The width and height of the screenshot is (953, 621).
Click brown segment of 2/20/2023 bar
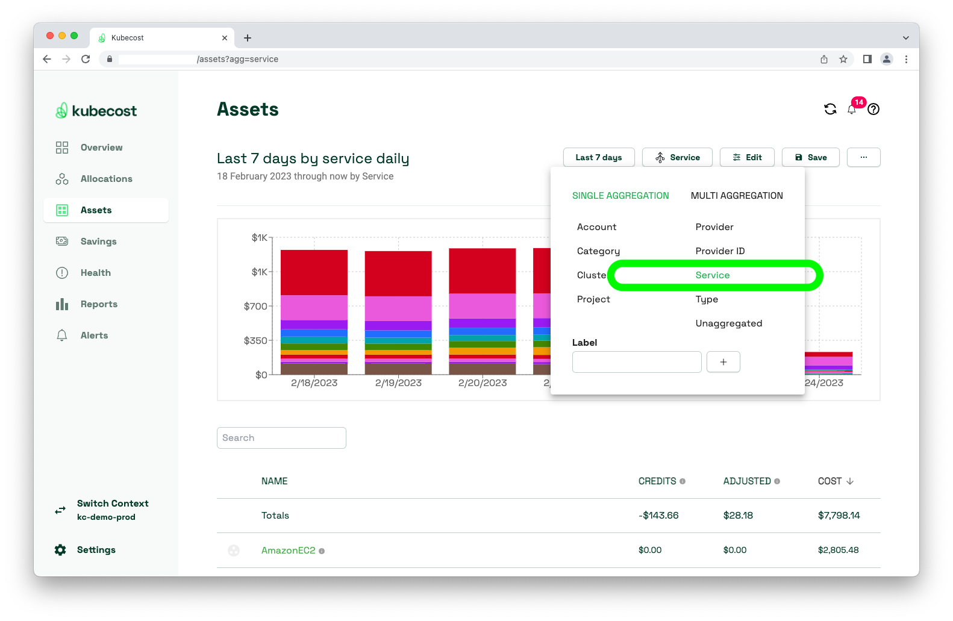tap(483, 369)
